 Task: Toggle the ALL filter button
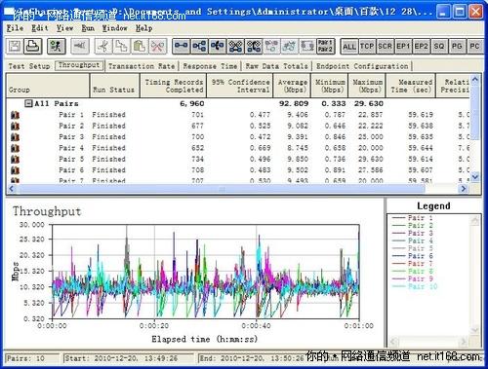(x=349, y=47)
